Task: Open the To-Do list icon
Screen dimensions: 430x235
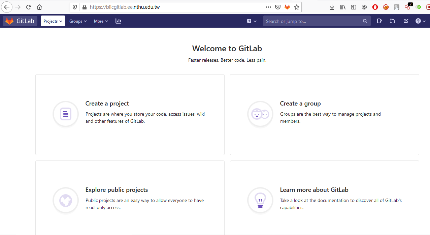Action: click(406, 21)
